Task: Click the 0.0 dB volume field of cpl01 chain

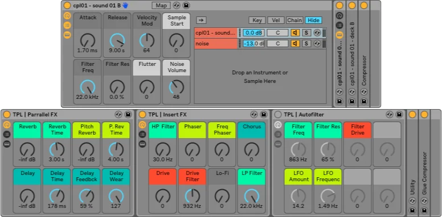Action: pyautogui.click(x=253, y=33)
